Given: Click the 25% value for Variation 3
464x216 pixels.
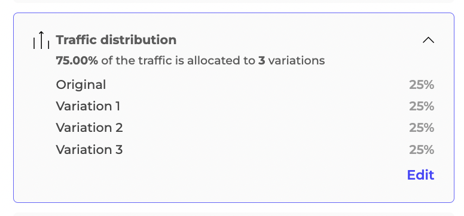Looking at the screenshot, I should pos(422,150).
